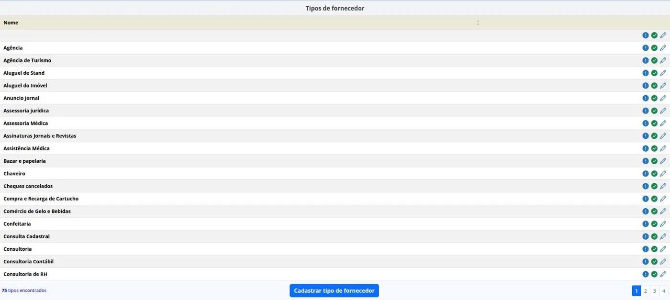
Task: Click info icon for Confeitaria
Action: pos(646,224)
